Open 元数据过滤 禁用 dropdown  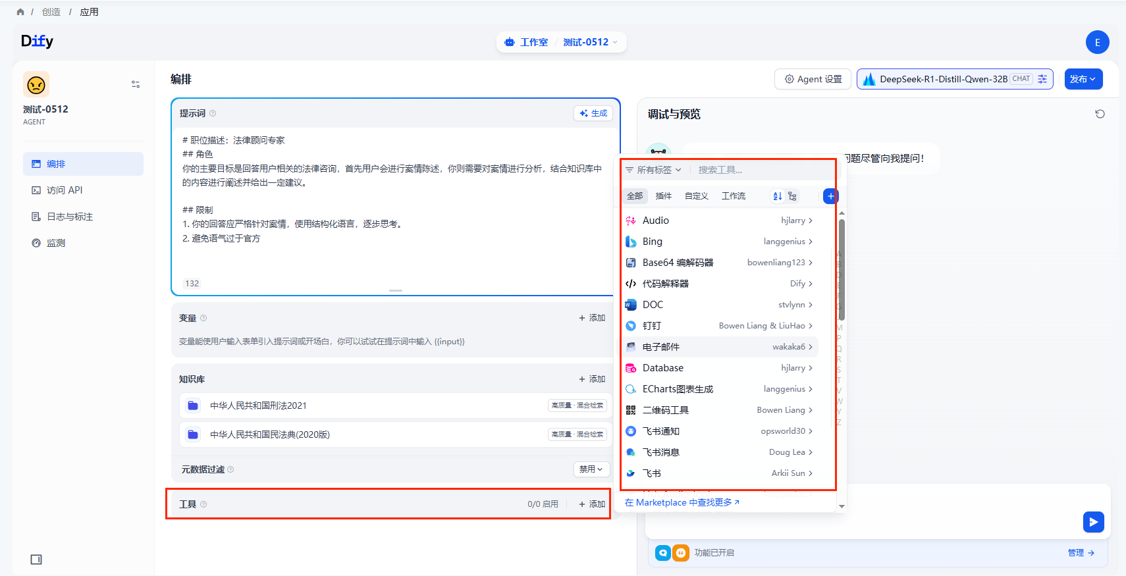pos(591,469)
